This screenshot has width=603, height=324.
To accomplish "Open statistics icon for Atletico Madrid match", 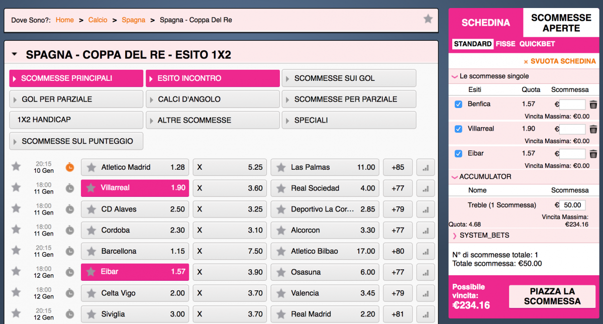I will [426, 167].
